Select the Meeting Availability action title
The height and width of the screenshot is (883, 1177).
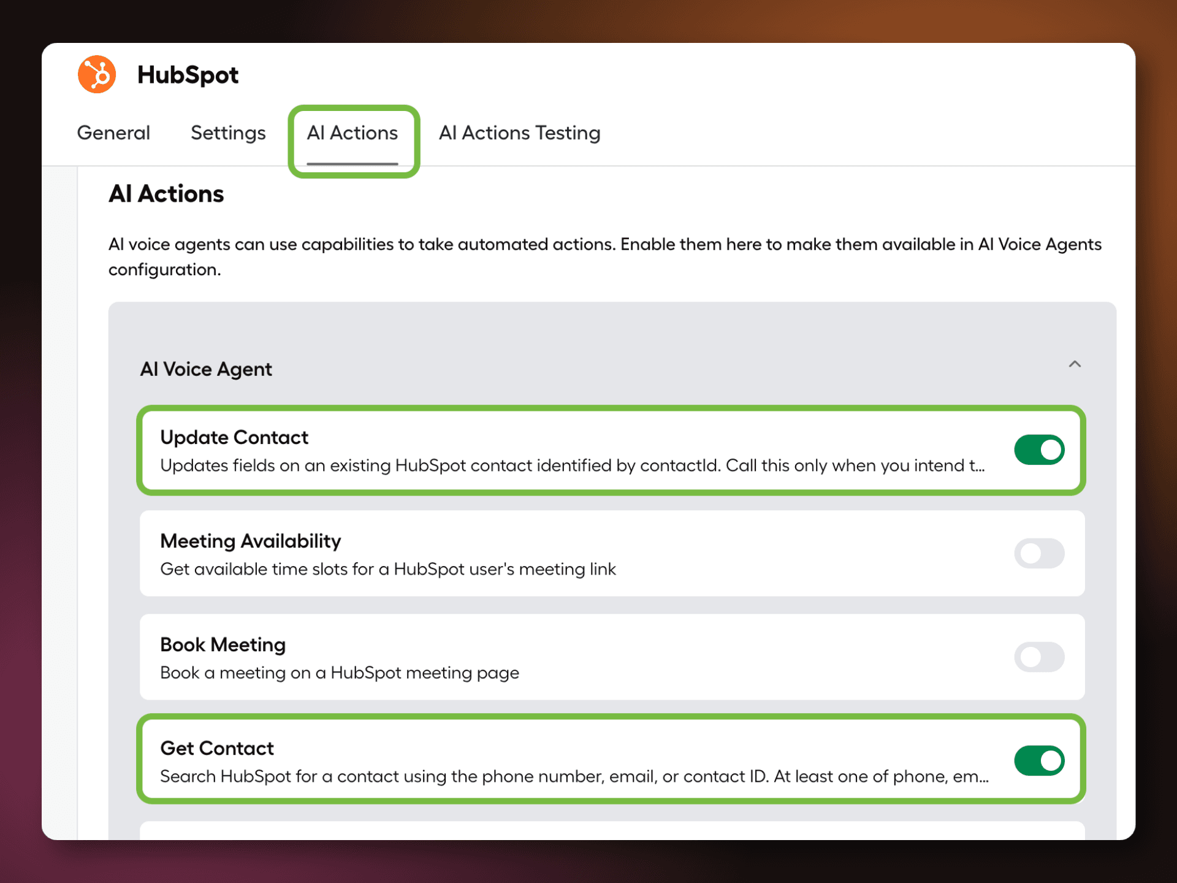pyautogui.click(x=250, y=541)
